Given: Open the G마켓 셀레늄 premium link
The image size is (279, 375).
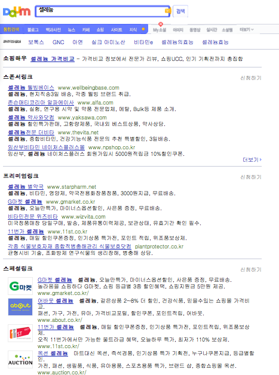Looking at the screenshot, I should pyautogui.click(x=25, y=202).
